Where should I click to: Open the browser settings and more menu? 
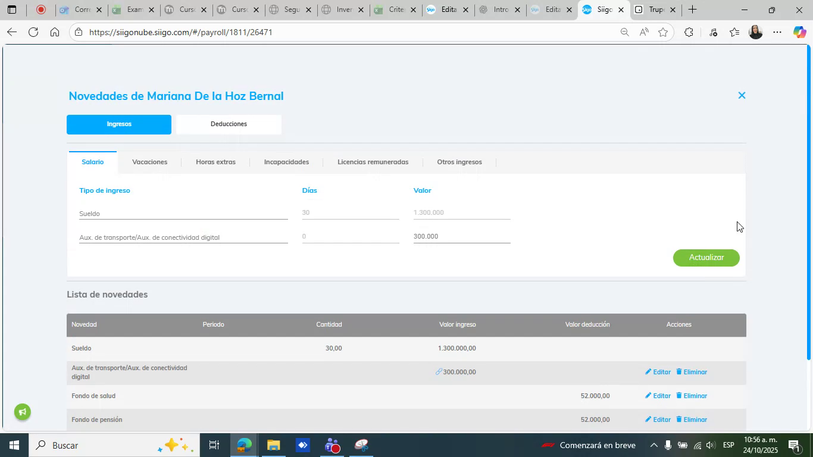[x=777, y=32]
